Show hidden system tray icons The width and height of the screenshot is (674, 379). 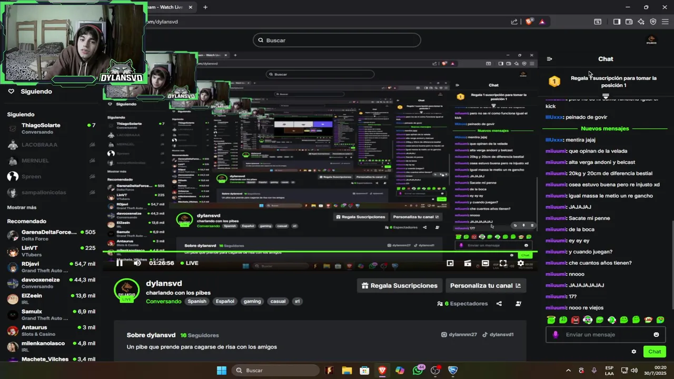click(568, 371)
